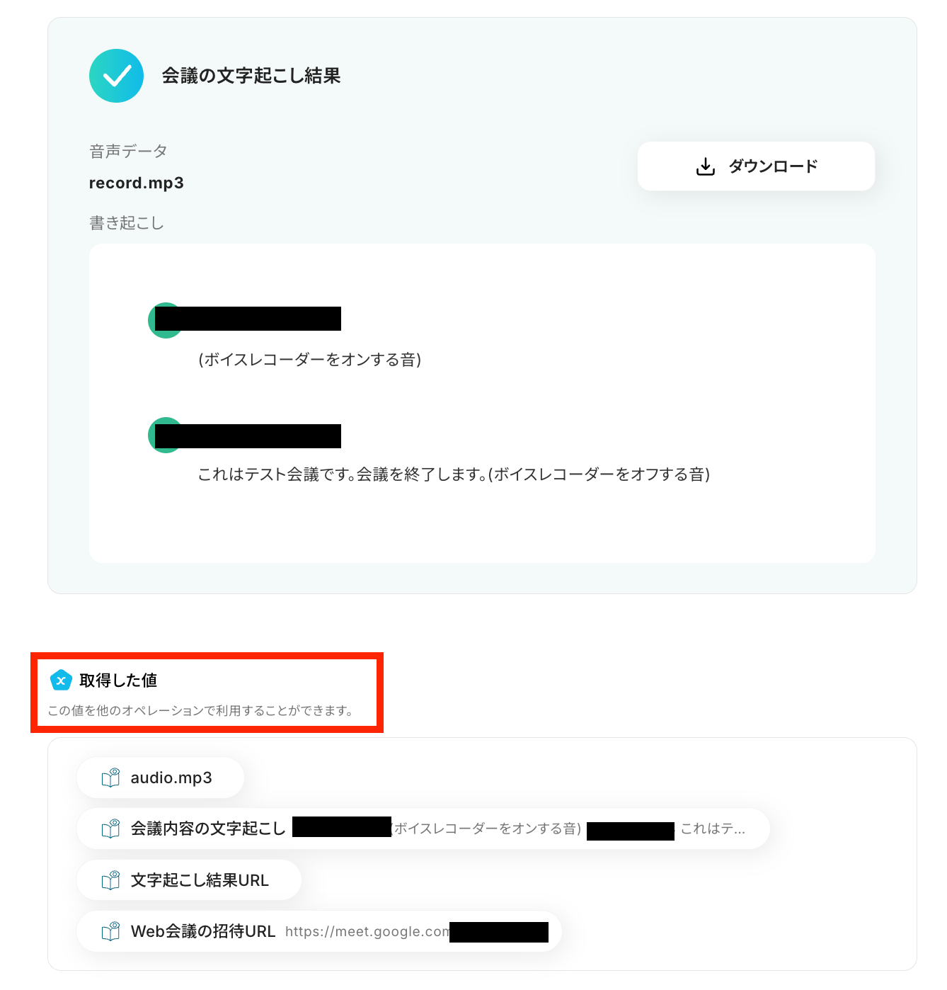
Task: Select the 会議内容の文字起こし value chip
Action: [x=423, y=829]
